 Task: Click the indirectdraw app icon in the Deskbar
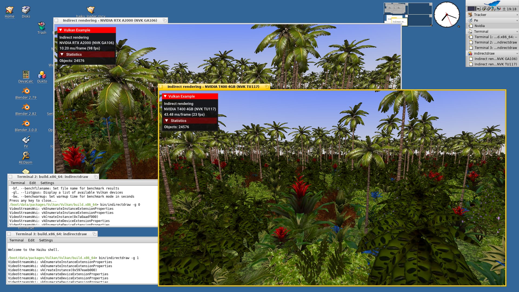(470, 53)
